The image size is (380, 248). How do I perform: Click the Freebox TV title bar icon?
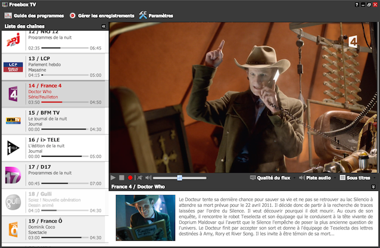coord(5,4)
